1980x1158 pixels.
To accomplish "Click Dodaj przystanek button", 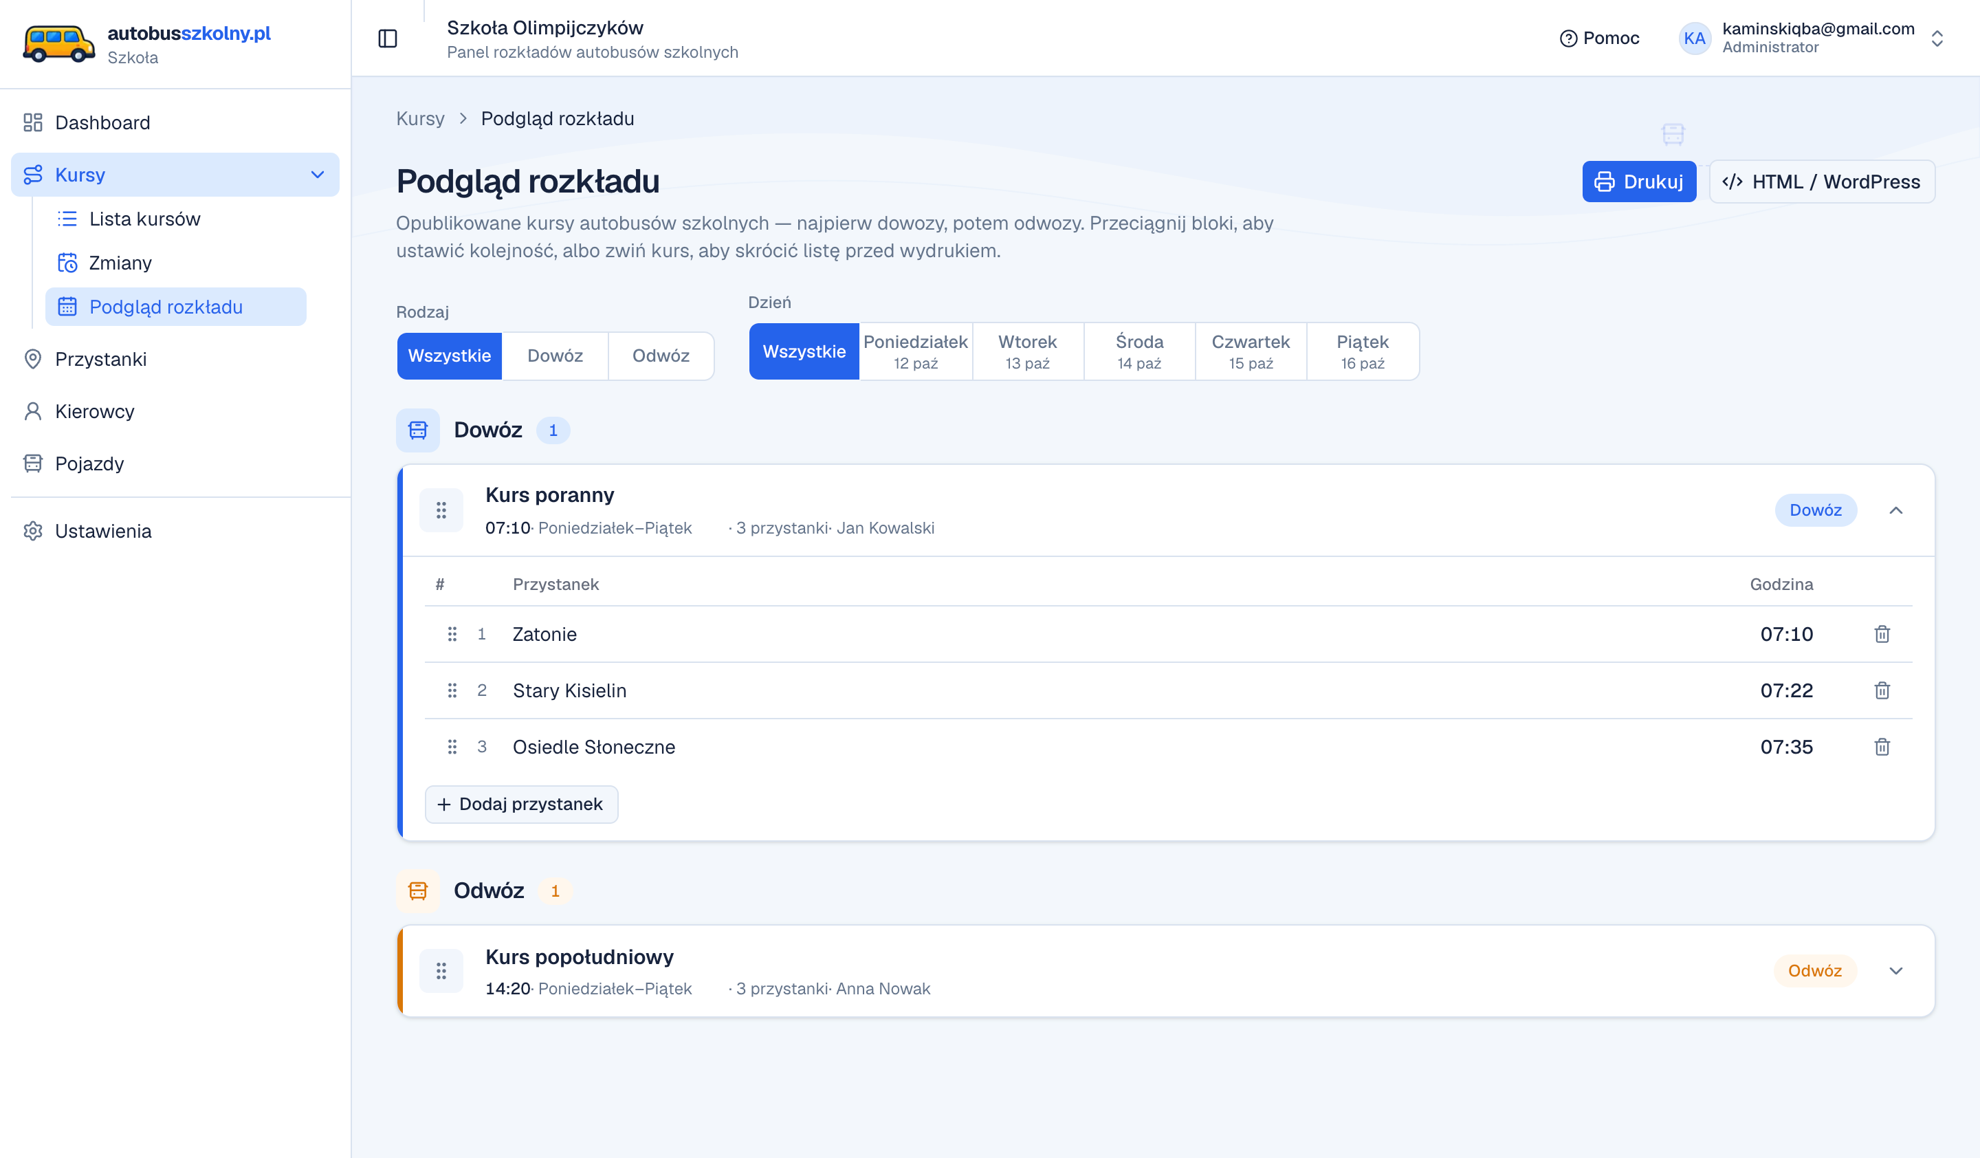I will tap(522, 805).
